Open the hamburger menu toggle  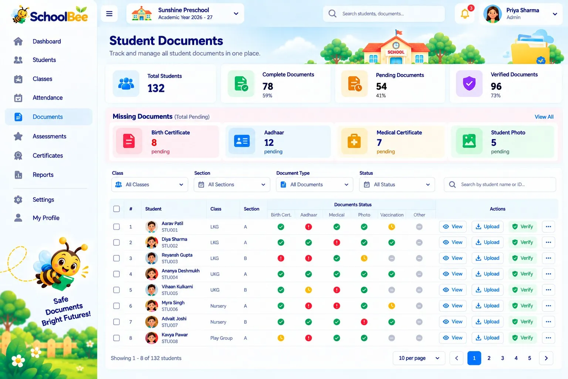pyautogui.click(x=109, y=14)
